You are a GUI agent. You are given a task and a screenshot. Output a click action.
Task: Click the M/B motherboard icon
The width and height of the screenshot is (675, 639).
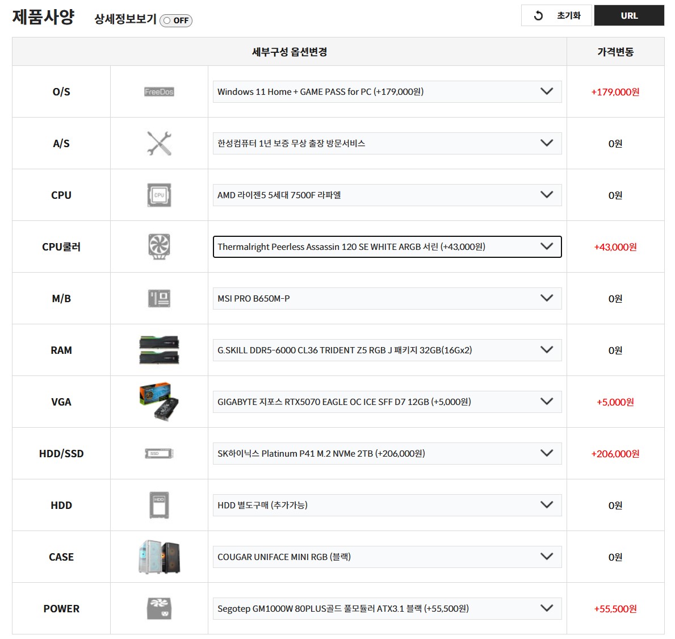(x=159, y=298)
